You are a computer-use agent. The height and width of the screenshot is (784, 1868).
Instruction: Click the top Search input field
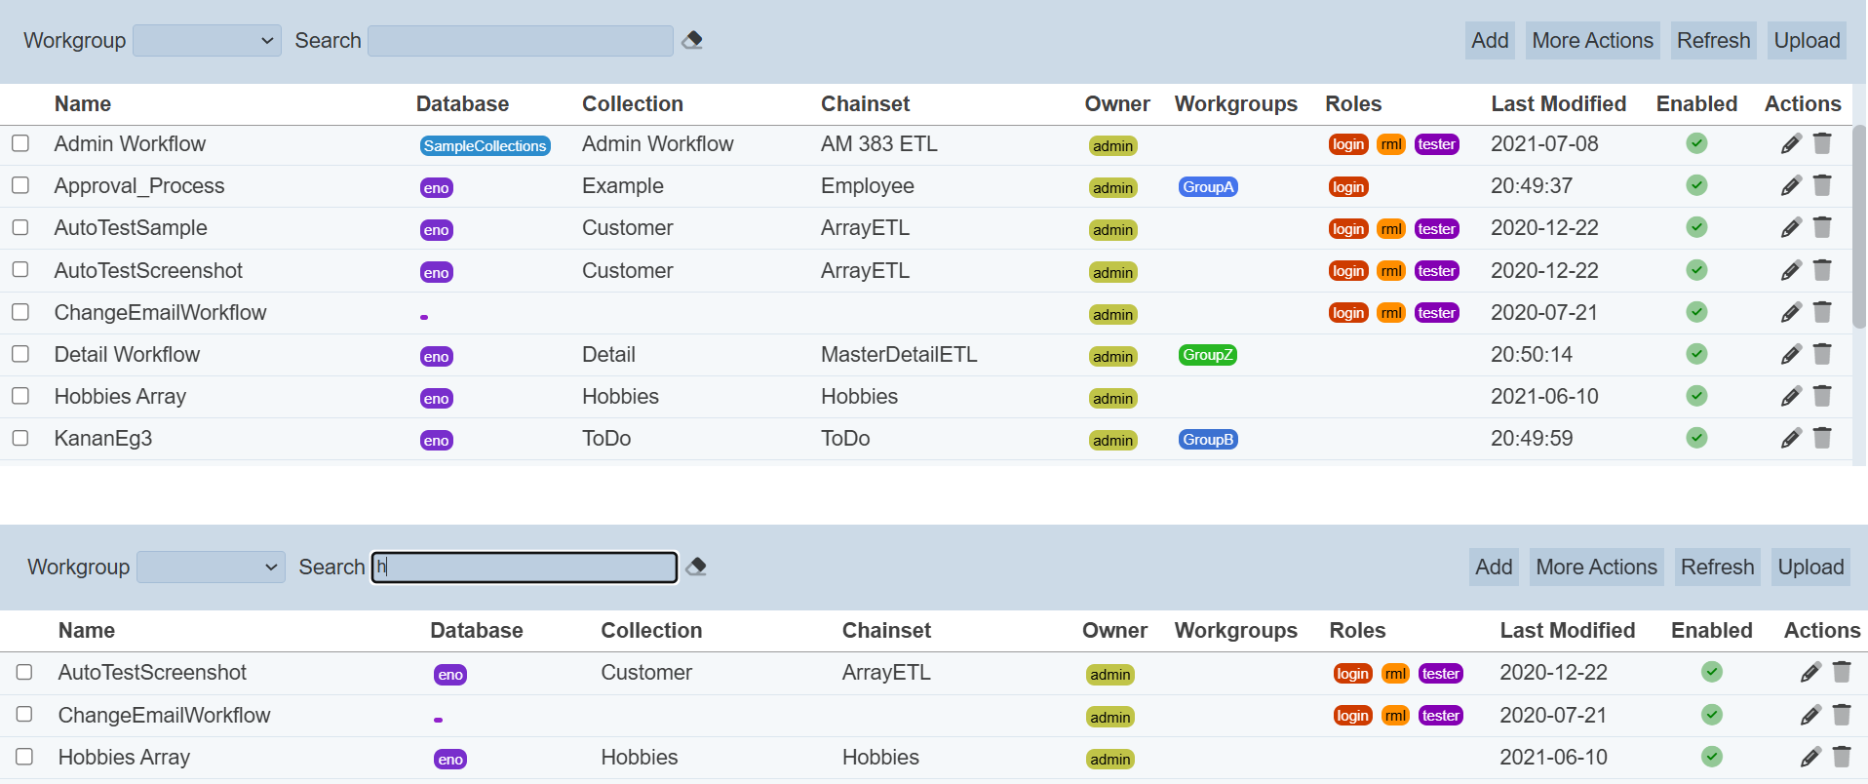tap(521, 41)
